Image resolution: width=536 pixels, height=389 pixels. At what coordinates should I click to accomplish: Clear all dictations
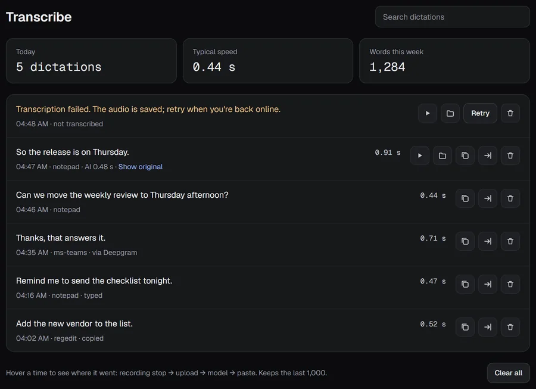[x=509, y=373]
